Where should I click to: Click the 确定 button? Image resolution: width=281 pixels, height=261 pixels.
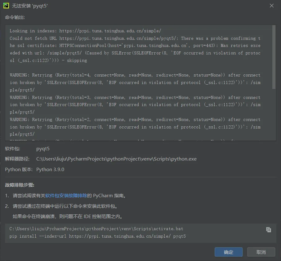tap(229, 252)
